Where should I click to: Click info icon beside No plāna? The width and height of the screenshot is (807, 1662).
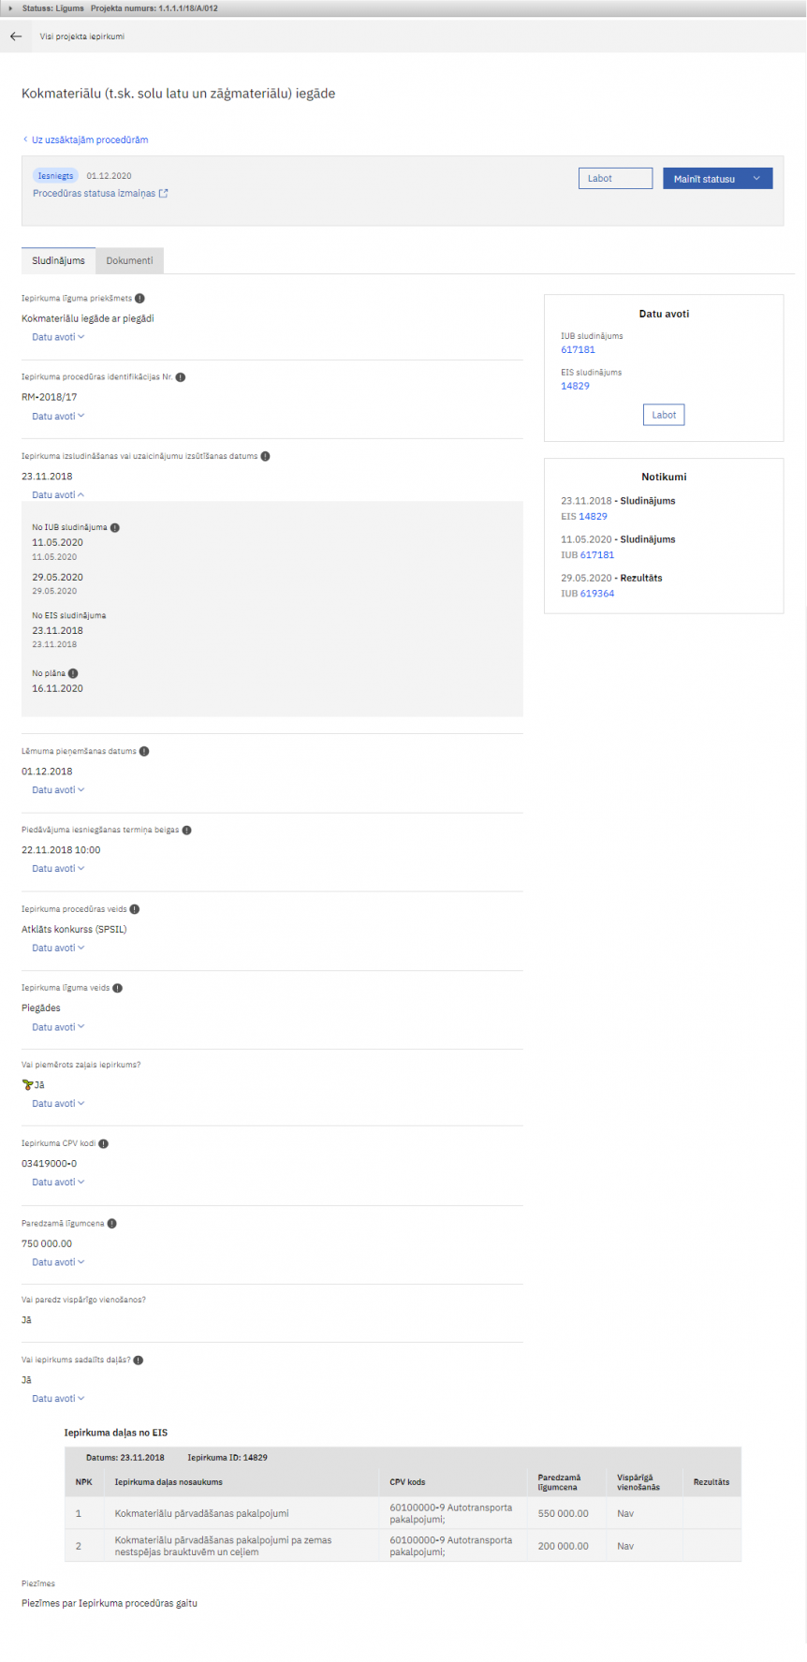(x=73, y=673)
